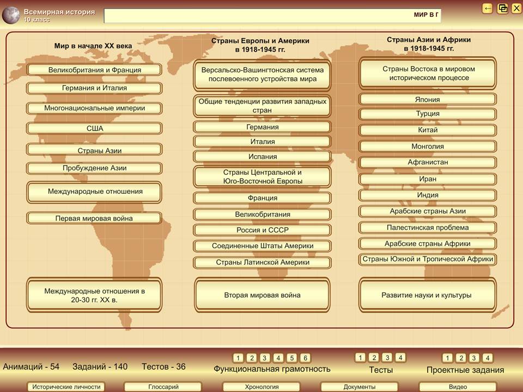523x392 pixels.
Task: Open Функциональная грамотность item 3
Action: click(x=265, y=358)
